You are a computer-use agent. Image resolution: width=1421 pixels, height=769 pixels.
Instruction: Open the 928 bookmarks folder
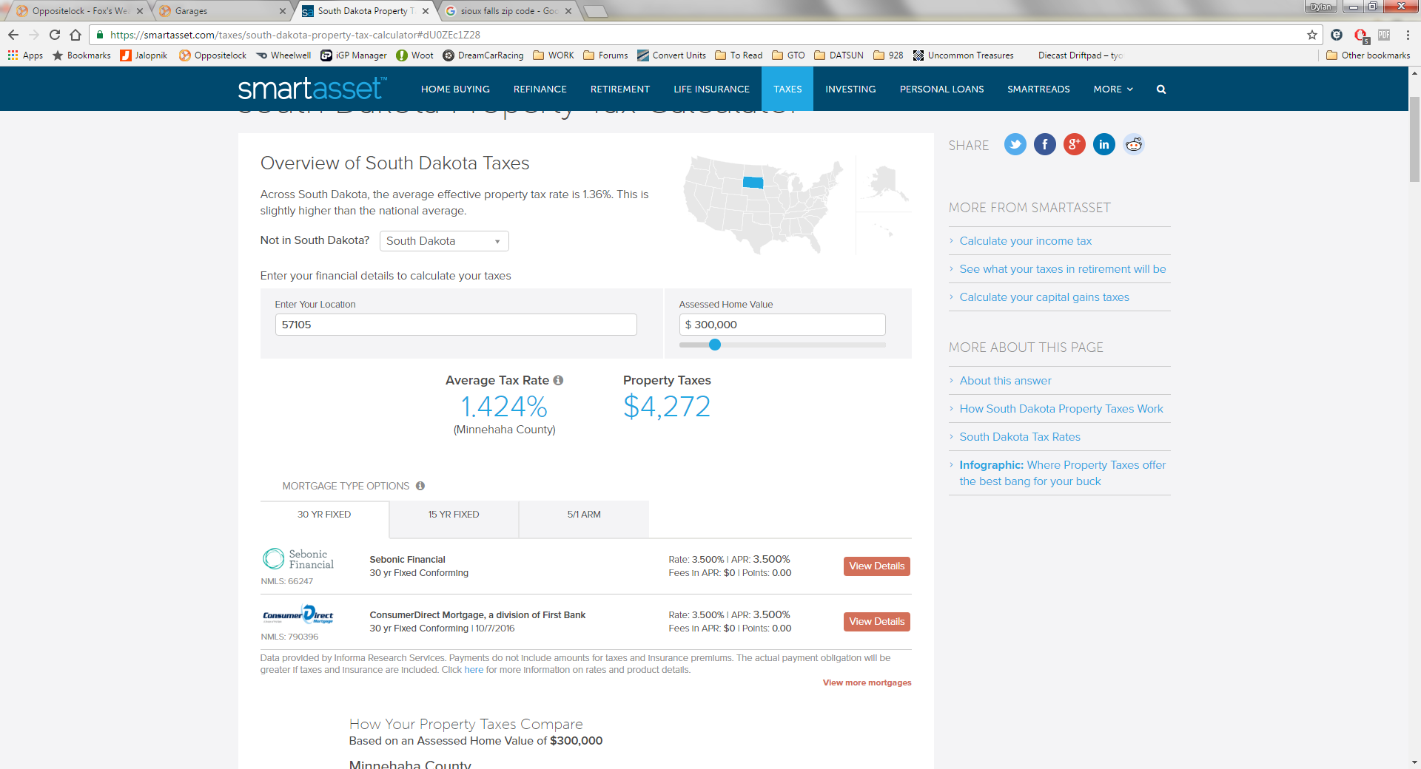(x=888, y=55)
